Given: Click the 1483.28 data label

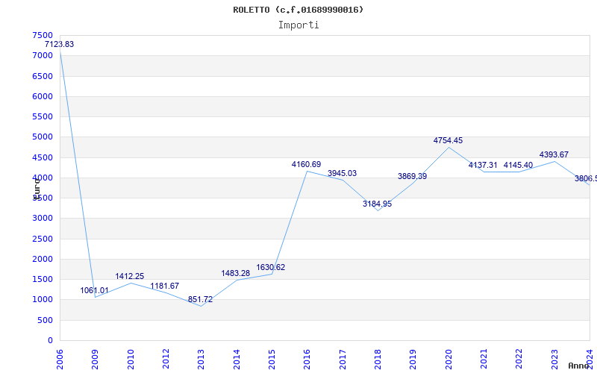Looking at the screenshot, I should coord(236,273).
